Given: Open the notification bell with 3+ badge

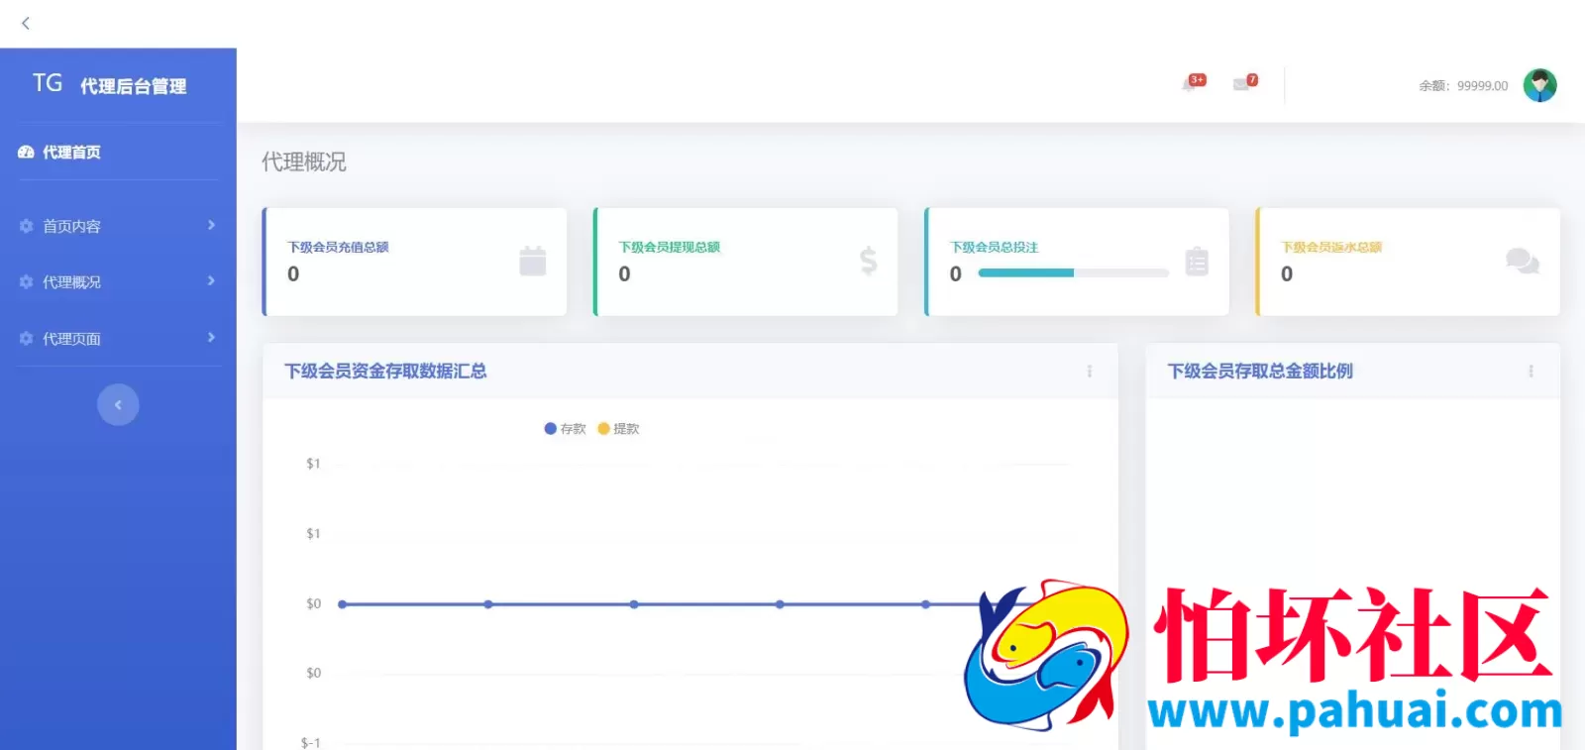Looking at the screenshot, I should click(1193, 83).
